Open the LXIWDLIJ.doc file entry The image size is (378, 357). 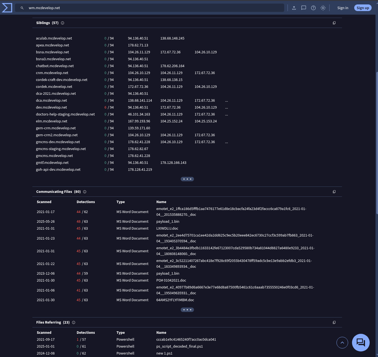click(x=167, y=229)
